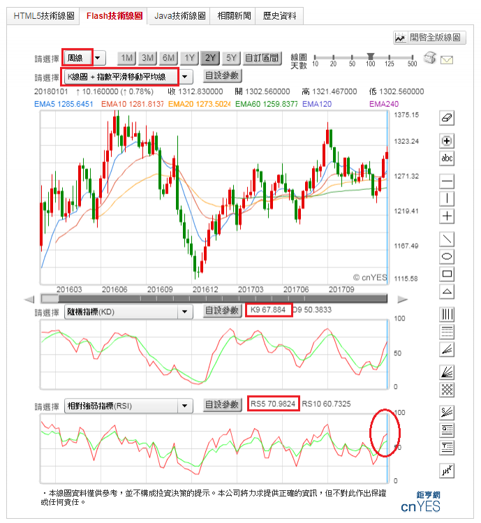
Task: Choose the ellipse drawing tool
Action: [447, 256]
